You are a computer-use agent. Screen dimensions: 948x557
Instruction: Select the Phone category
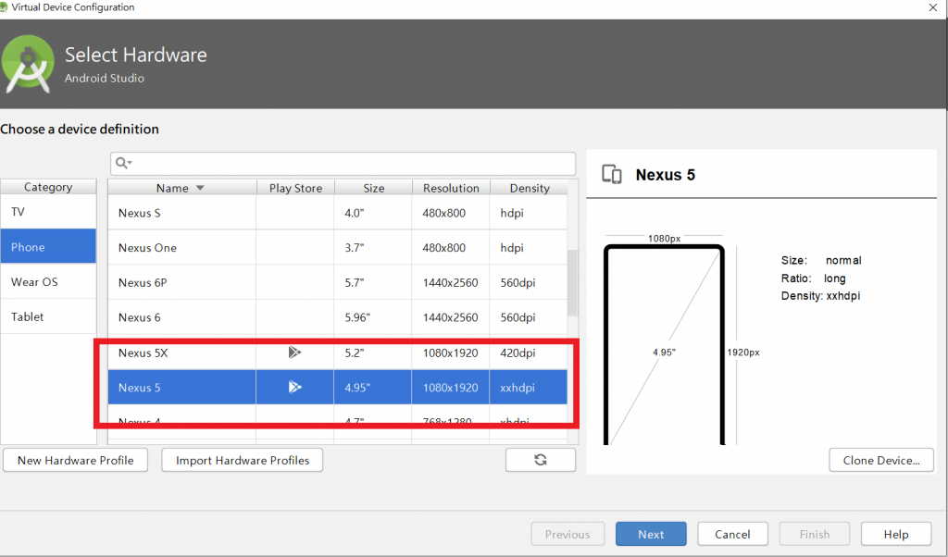[x=48, y=246]
